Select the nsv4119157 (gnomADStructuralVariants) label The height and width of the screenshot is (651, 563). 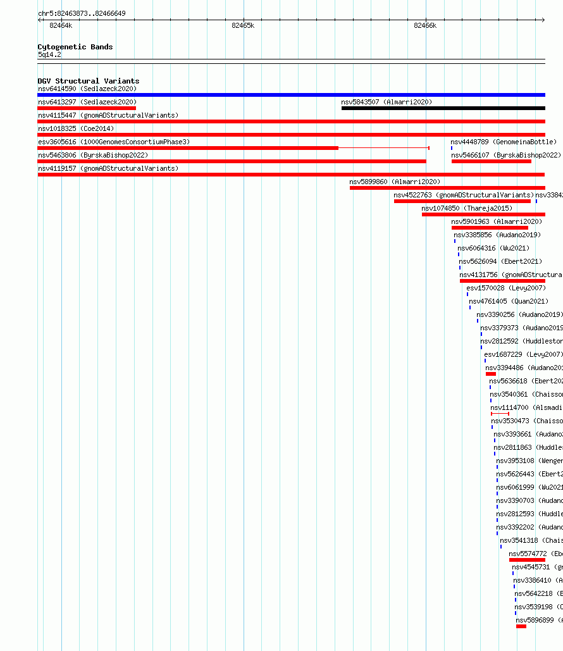click(x=108, y=168)
